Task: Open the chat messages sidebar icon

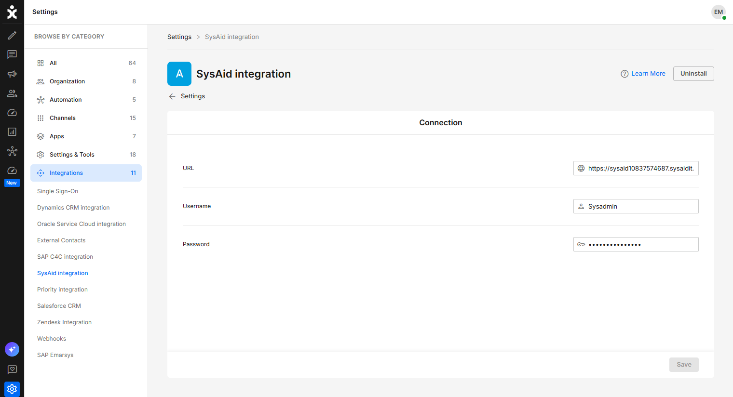Action: click(12, 54)
